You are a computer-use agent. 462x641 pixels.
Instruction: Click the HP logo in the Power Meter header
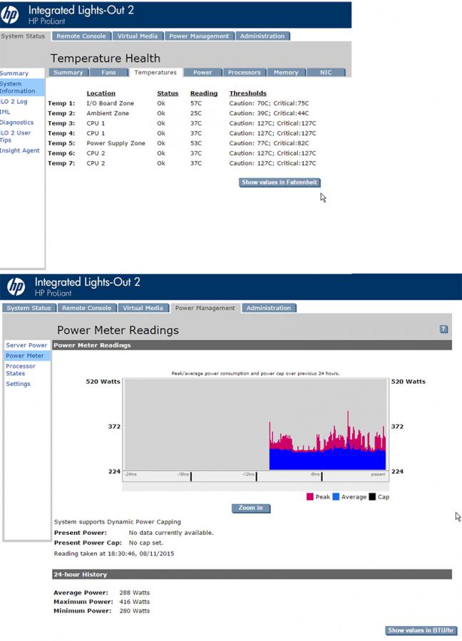pos(16,286)
